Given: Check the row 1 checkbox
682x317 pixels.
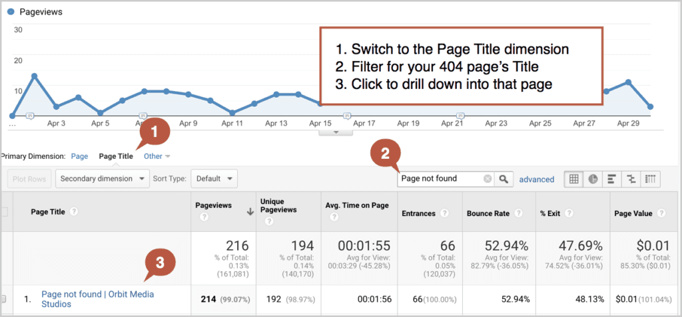Looking at the screenshot, I should tap(3, 299).
